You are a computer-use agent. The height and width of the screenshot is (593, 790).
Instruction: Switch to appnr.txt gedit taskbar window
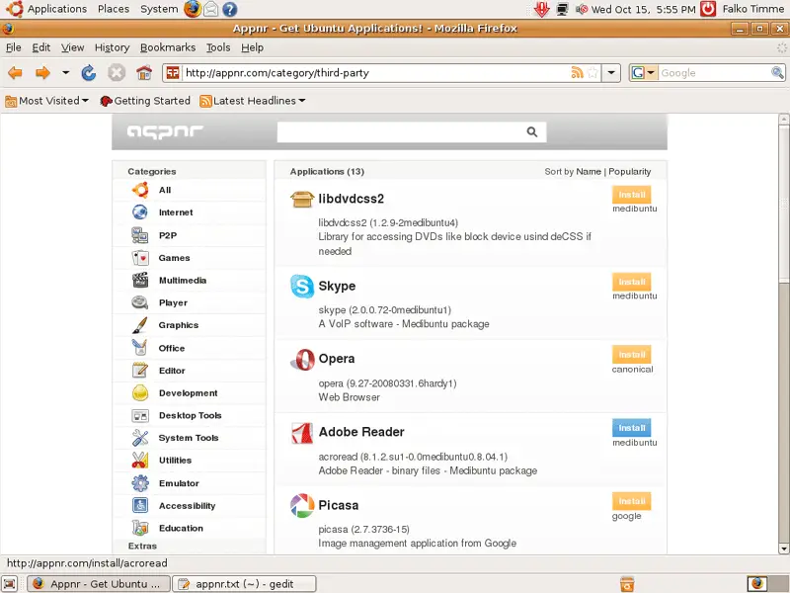pyautogui.click(x=244, y=584)
